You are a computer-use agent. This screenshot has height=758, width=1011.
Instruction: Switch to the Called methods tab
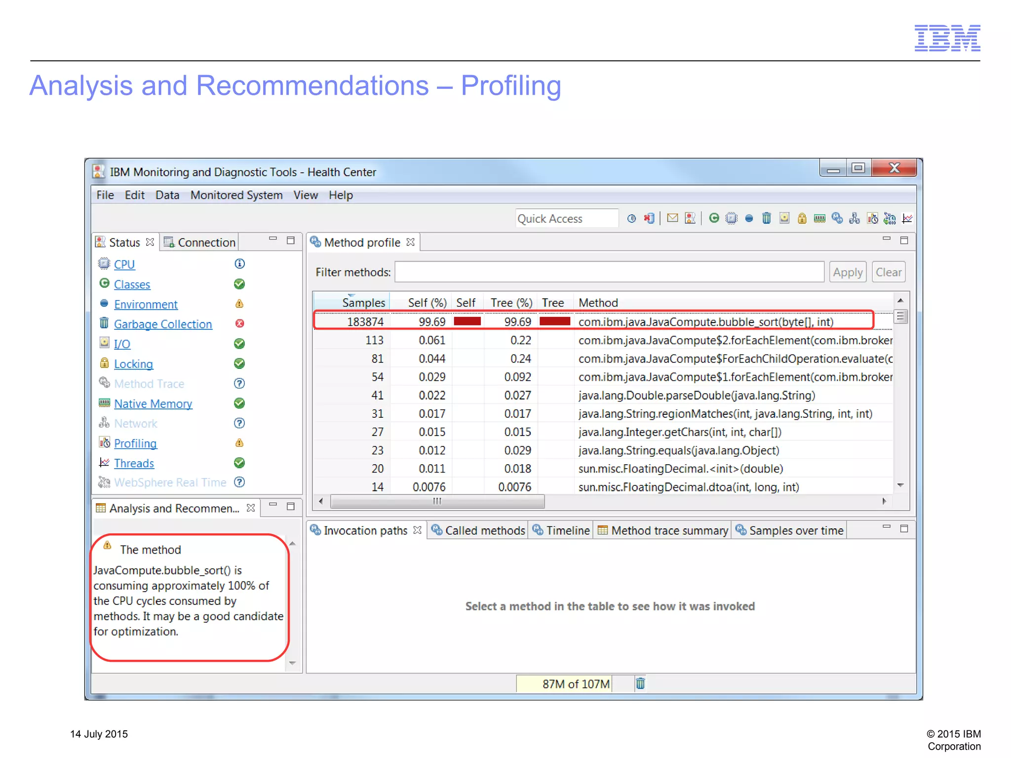(x=478, y=530)
